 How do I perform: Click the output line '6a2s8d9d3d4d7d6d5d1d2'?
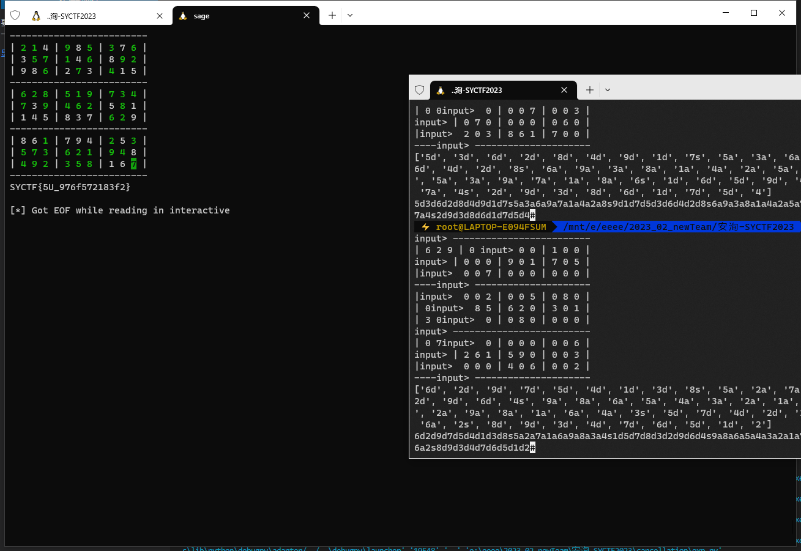tap(472, 448)
